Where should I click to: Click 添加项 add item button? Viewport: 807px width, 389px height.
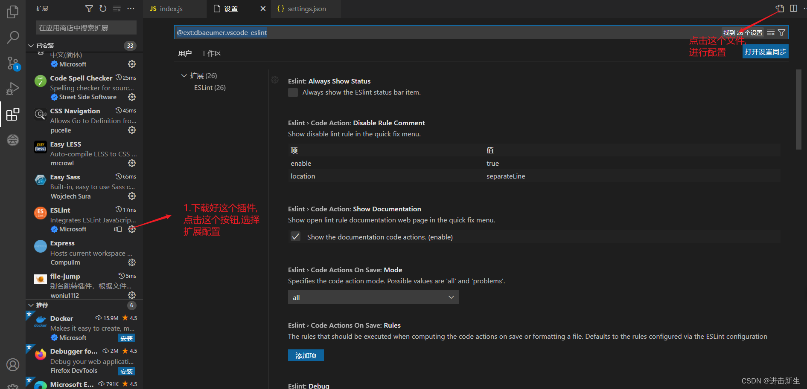[306, 355]
